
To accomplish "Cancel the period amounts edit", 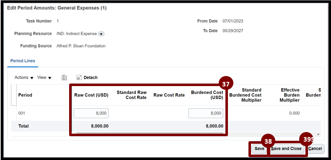I will point(315,149).
